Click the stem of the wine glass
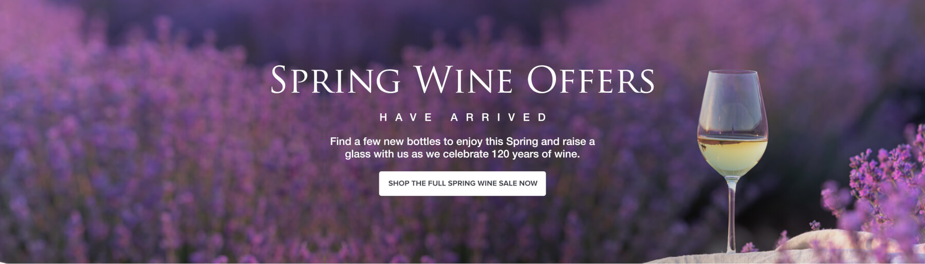The image size is (925, 264). (x=732, y=210)
